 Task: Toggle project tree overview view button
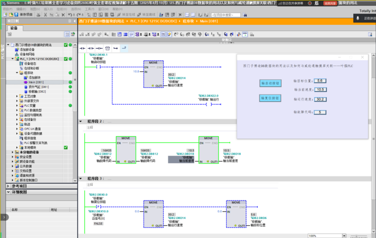[67, 34]
